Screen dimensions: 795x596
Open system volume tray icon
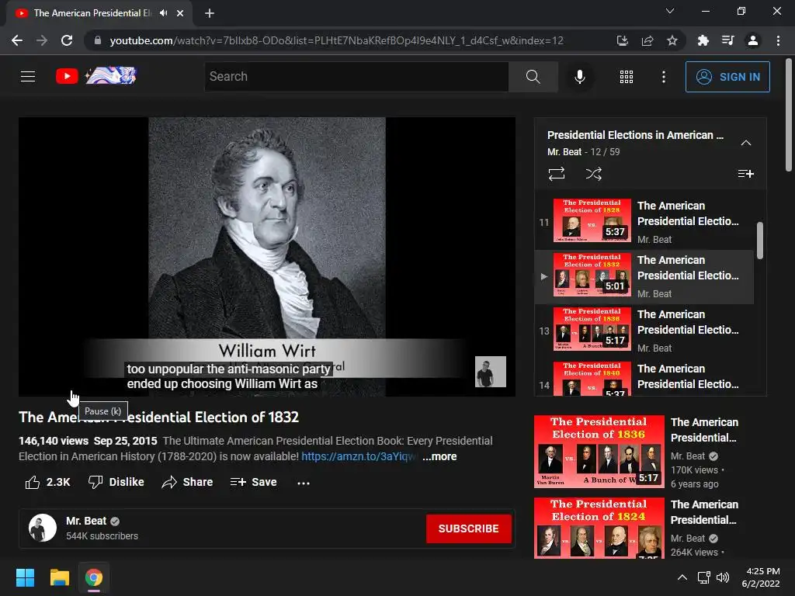point(723,577)
